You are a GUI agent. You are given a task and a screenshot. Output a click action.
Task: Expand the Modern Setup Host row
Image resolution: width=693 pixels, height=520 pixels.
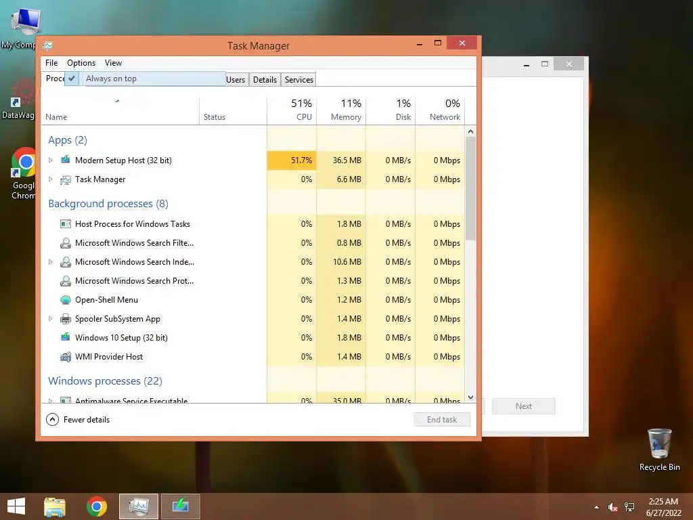tap(50, 160)
